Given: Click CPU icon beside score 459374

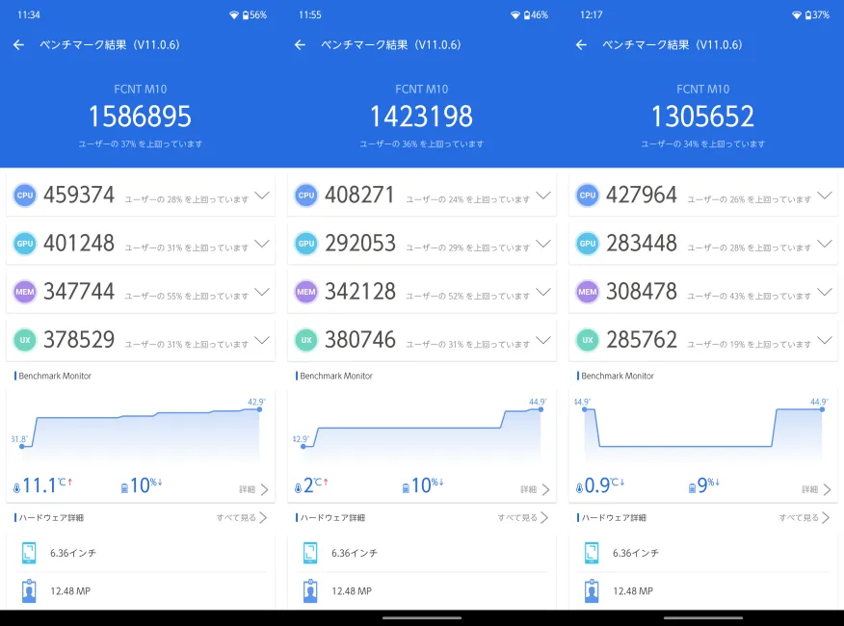Looking at the screenshot, I should coord(25,196).
